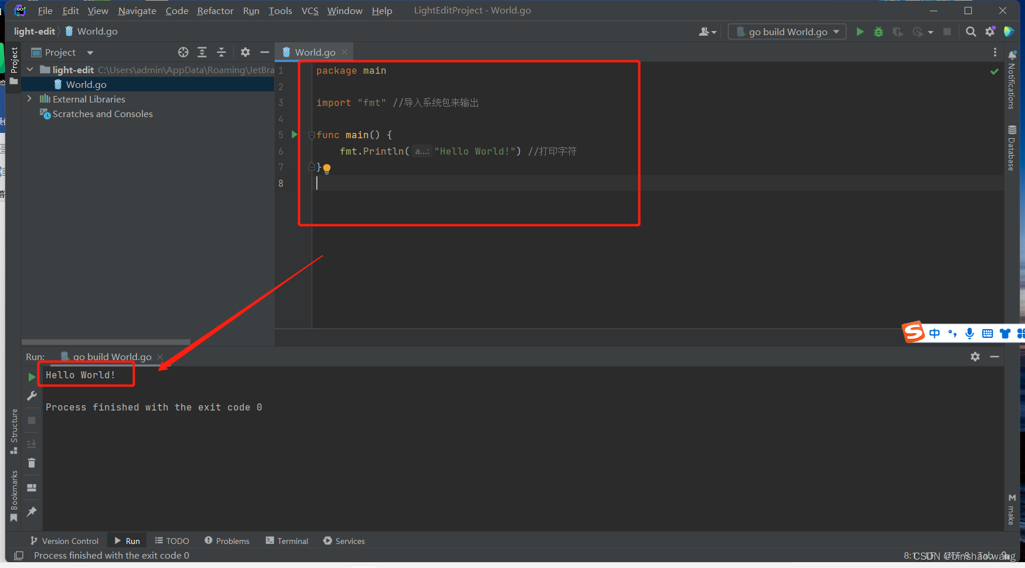This screenshot has height=568, width=1025.
Task: Clear console output with trash icon
Action: 32,463
